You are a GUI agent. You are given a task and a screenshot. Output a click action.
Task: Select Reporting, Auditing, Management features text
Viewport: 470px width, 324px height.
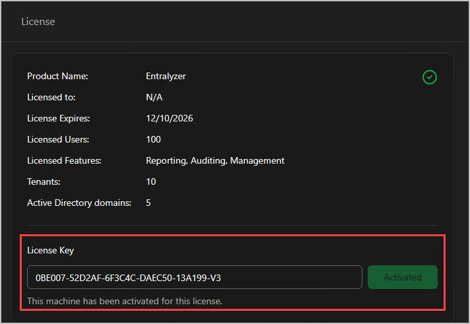click(215, 160)
